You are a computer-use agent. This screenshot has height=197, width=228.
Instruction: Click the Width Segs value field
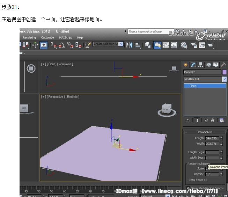pos(212,158)
